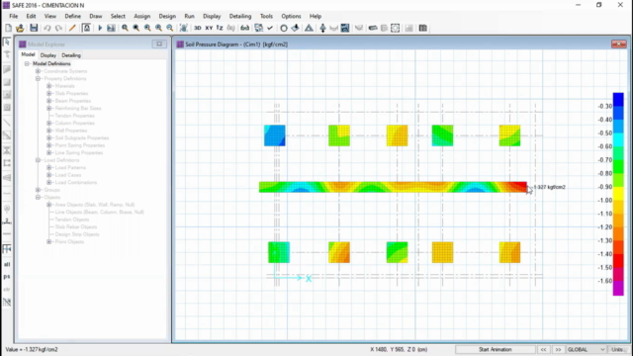Select Tendon Properties tree item
633x356 pixels.
(x=75, y=116)
